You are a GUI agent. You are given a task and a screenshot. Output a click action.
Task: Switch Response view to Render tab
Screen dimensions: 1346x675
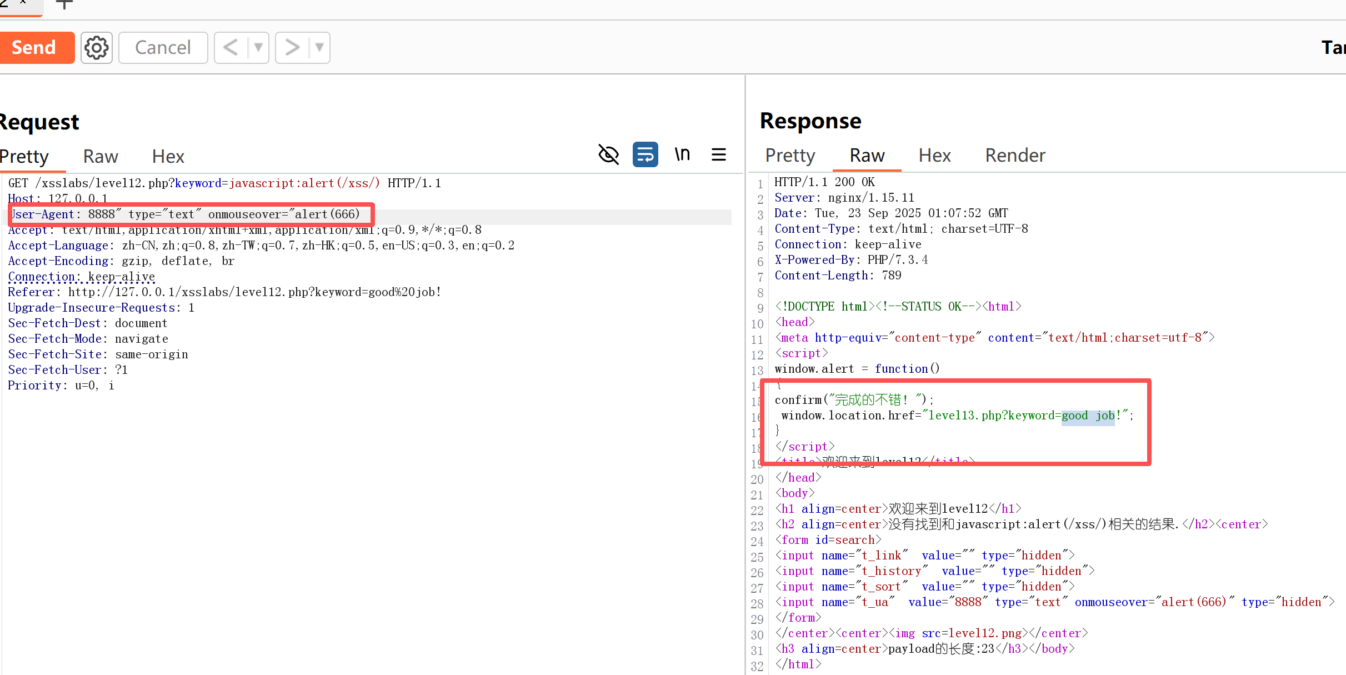[1015, 156]
